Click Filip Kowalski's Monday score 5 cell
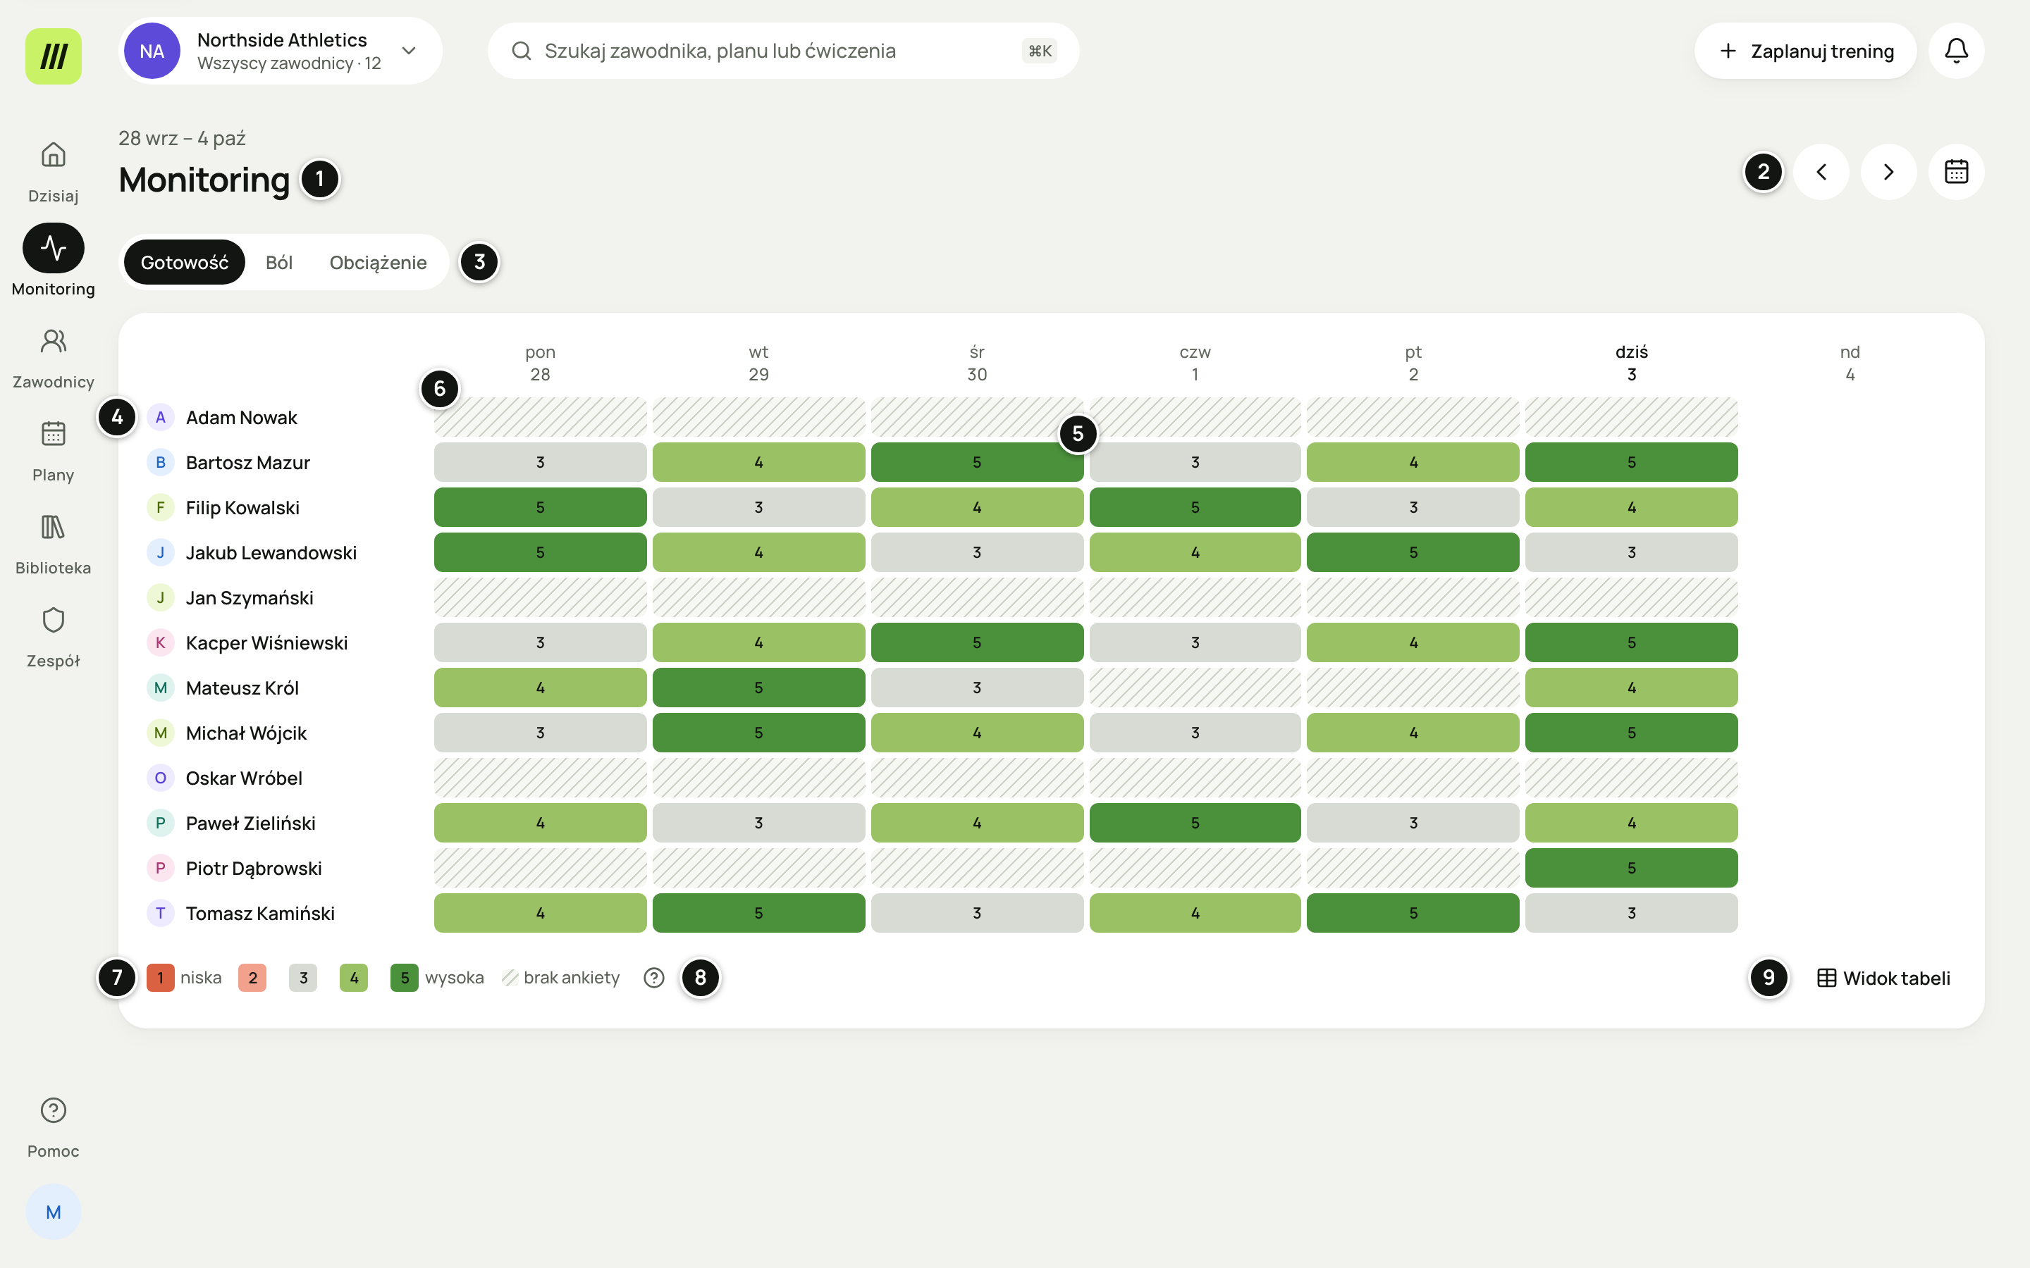 [x=540, y=507]
